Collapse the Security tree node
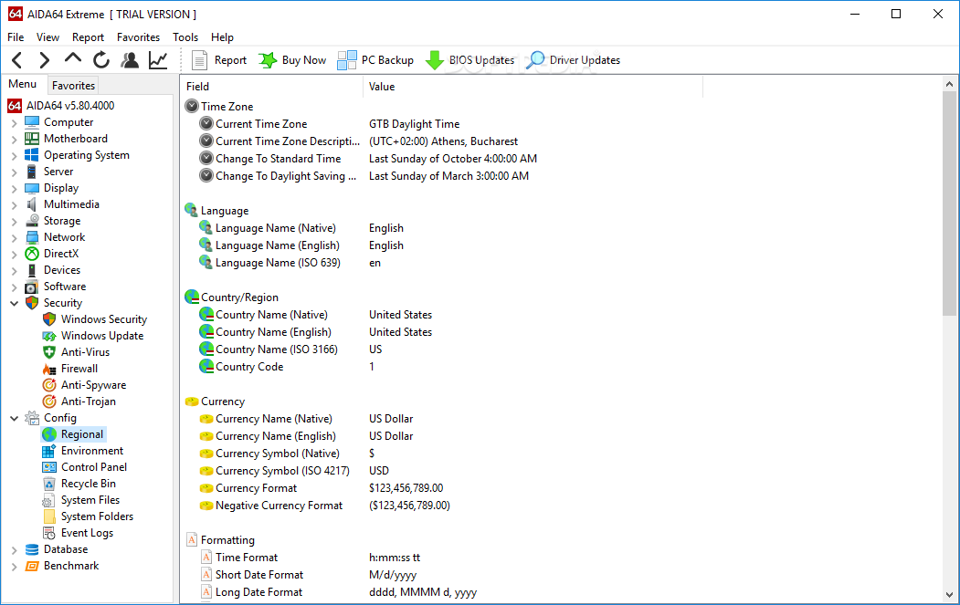Screen dimensions: 960x605 click(14, 304)
